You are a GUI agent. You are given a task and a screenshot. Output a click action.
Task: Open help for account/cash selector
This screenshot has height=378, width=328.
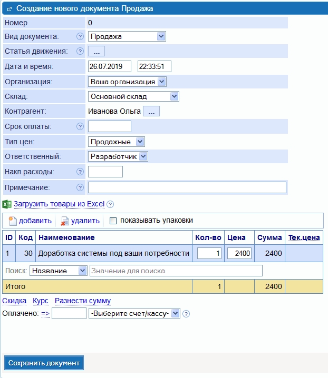(x=186, y=314)
